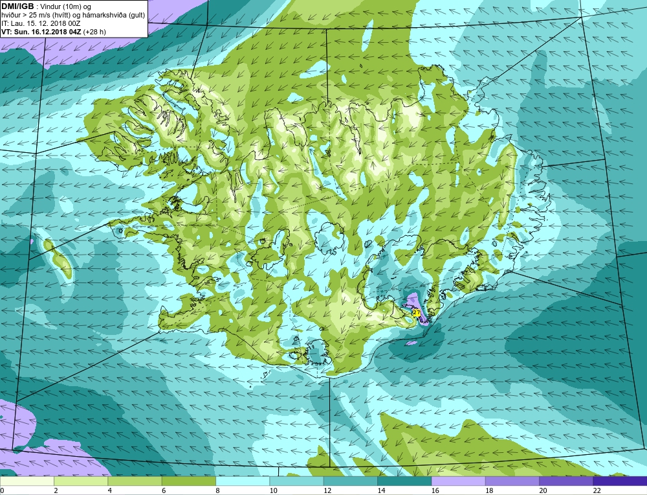Click the 'hviður > 25 m/s (hvítt)' text line
This screenshot has height=495, width=647.
pyautogui.click(x=36, y=16)
